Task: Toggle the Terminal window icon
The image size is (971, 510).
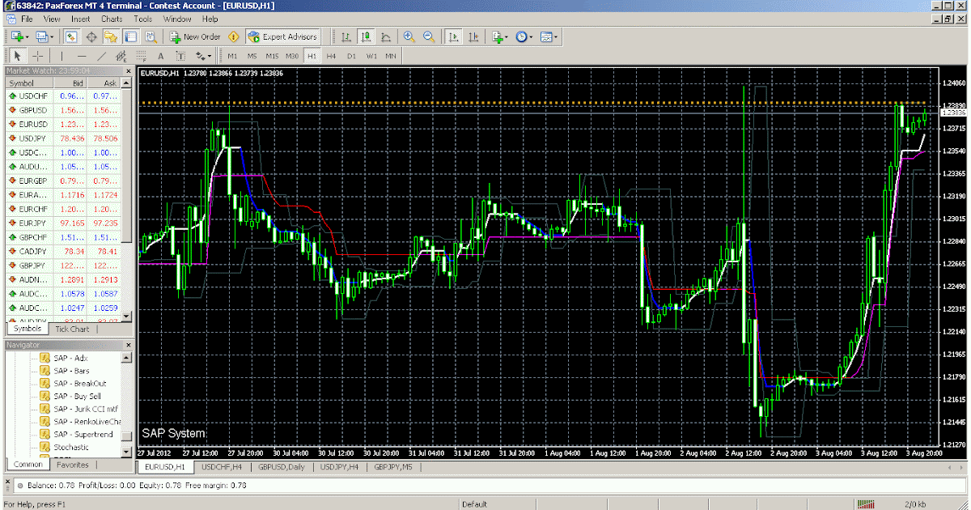Action: pyautogui.click(x=130, y=36)
